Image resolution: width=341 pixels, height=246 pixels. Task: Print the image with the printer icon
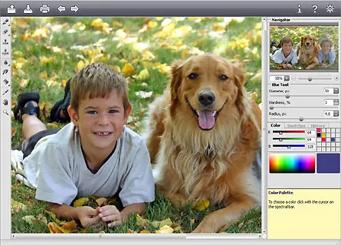click(x=44, y=9)
